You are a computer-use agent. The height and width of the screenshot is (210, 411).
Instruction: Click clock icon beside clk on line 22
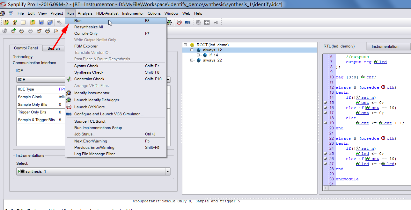pos(383,138)
